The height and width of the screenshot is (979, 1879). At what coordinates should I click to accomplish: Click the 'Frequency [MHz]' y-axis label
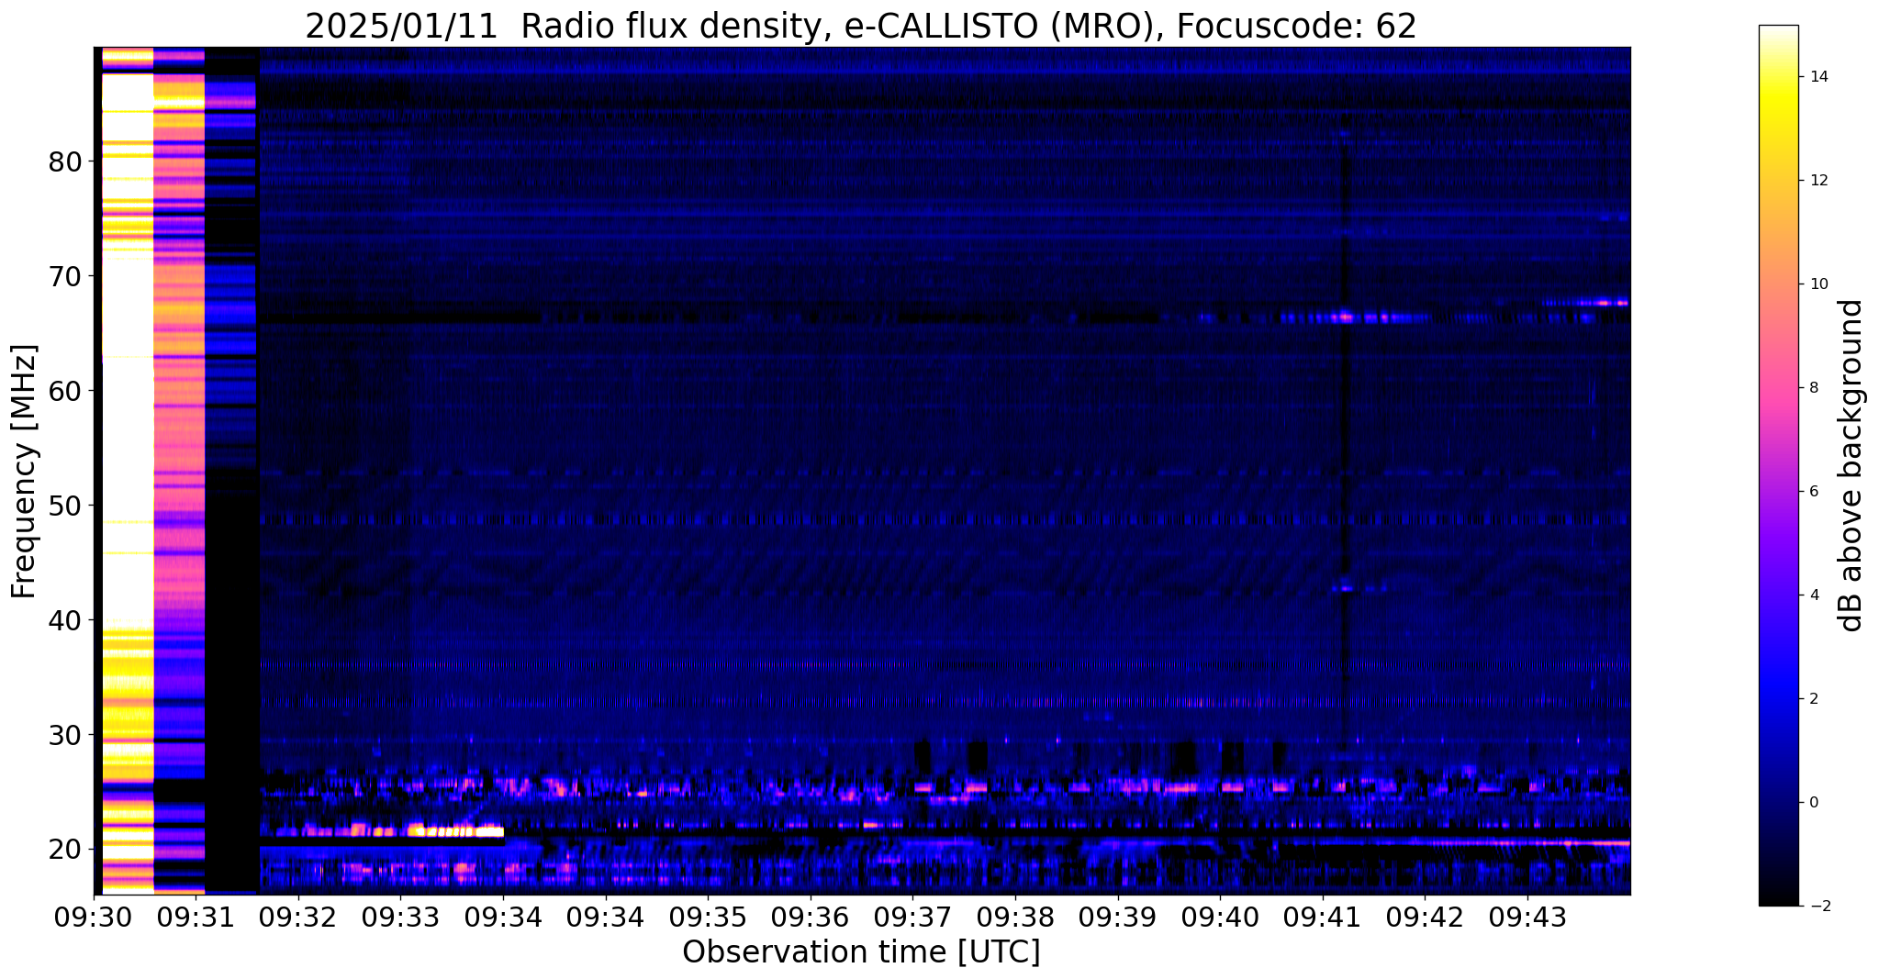[24, 472]
